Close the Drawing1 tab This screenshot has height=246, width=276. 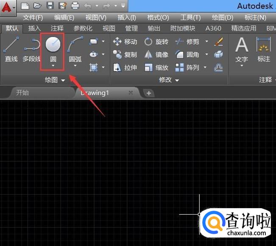(x=131, y=93)
